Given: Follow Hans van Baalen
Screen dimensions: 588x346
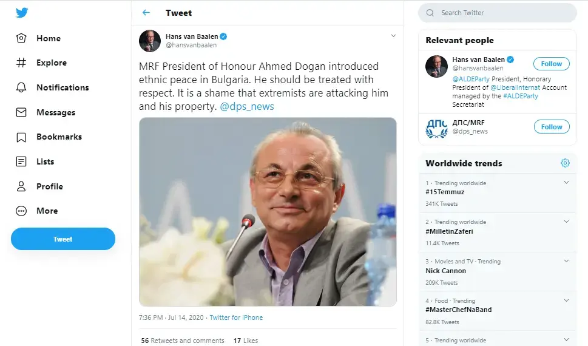Looking at the screenshot, I should (552, 64).
